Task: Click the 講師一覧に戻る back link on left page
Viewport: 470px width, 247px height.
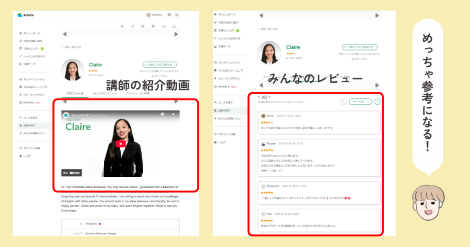Action: click(72, 47)
